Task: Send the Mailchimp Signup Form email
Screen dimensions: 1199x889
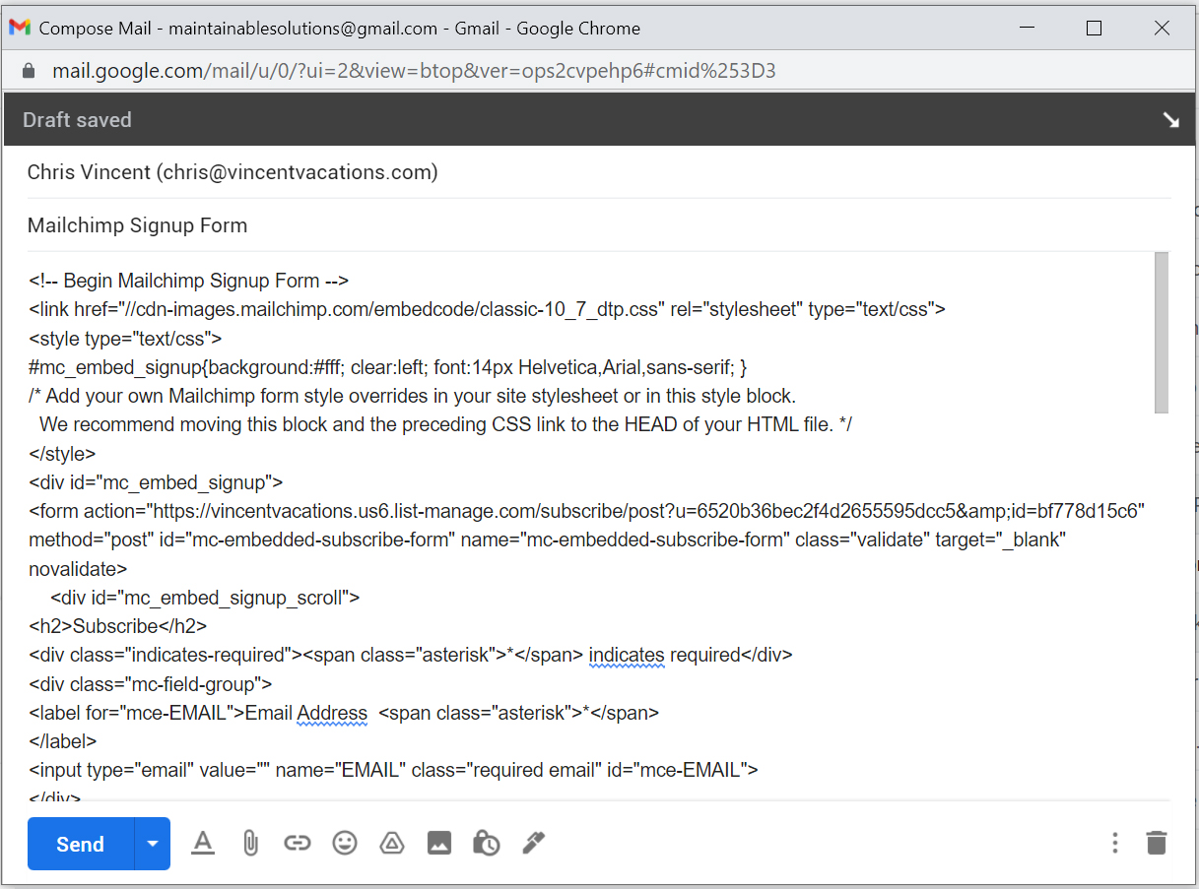Action: [81, 844]
